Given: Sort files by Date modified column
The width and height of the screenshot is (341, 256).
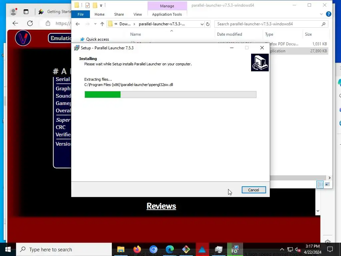Looking at the screenshot, I should [229, 34].
